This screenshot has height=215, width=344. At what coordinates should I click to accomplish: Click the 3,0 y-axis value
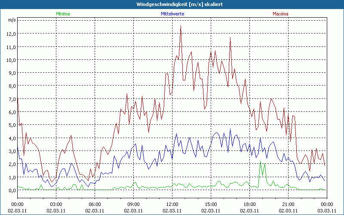point(13,151)
